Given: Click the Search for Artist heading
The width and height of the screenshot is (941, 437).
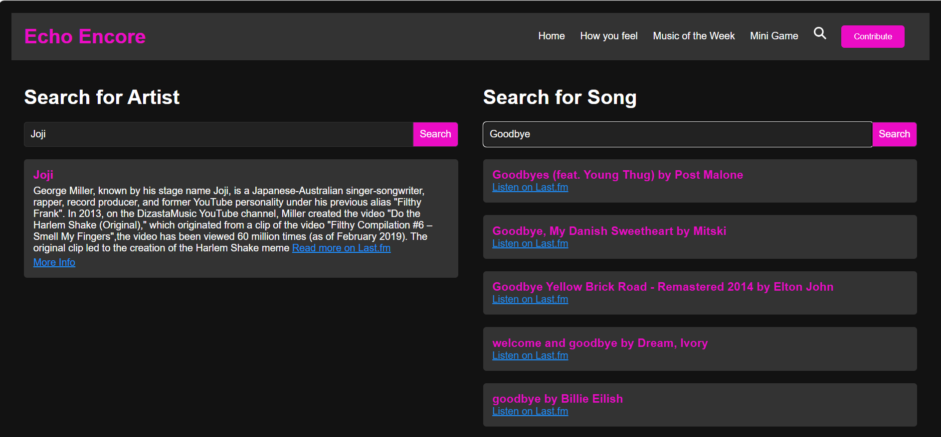Looking at the screenshot, I should click(x=102, y=97).
